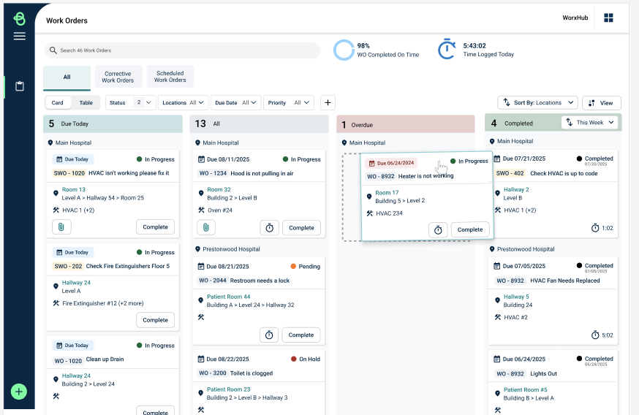The image size is (639, 415).
Task: Switch to Card view
Action: tap(58, 102)
